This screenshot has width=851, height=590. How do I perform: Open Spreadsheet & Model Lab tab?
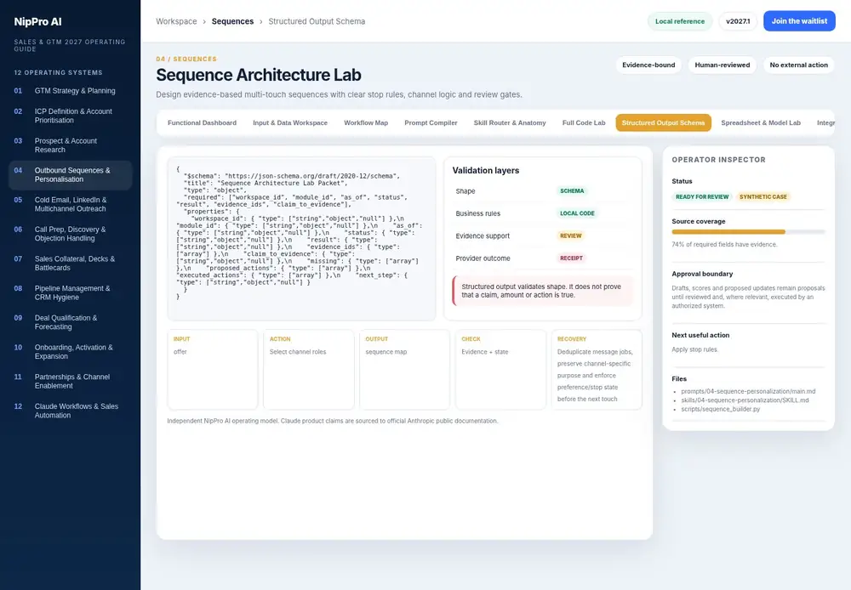tap(760, 122)
